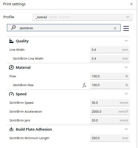Click the Skirt/Brim Speed value field
This screenshot has width=138, height=148.
[x=110, y=103]
